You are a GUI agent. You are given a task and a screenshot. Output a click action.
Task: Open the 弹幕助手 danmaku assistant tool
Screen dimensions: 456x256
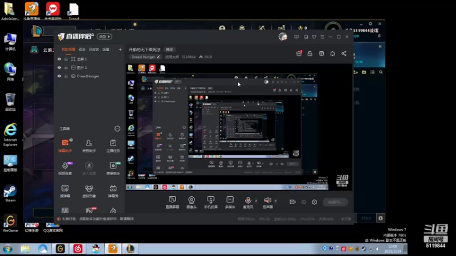point(65,146)
